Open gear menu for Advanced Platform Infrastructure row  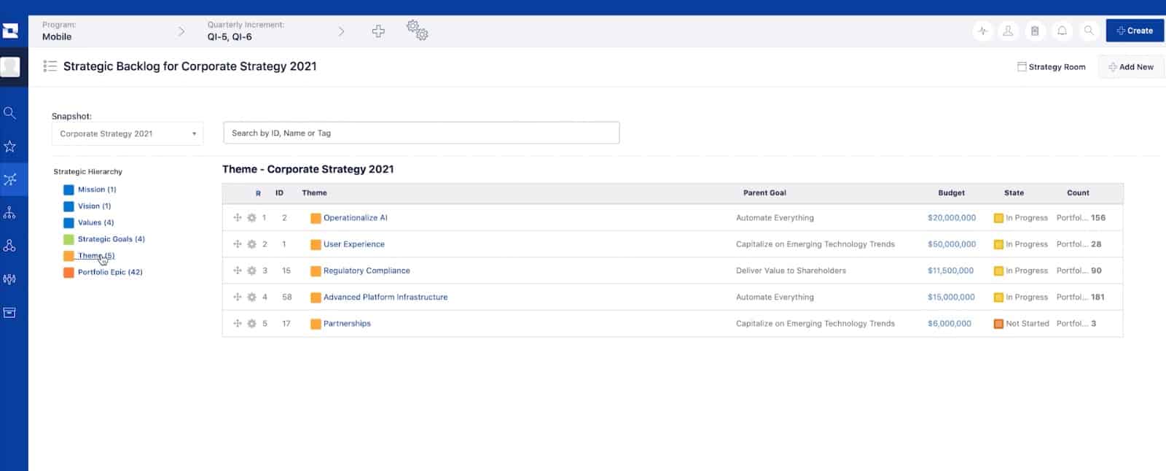251,297
